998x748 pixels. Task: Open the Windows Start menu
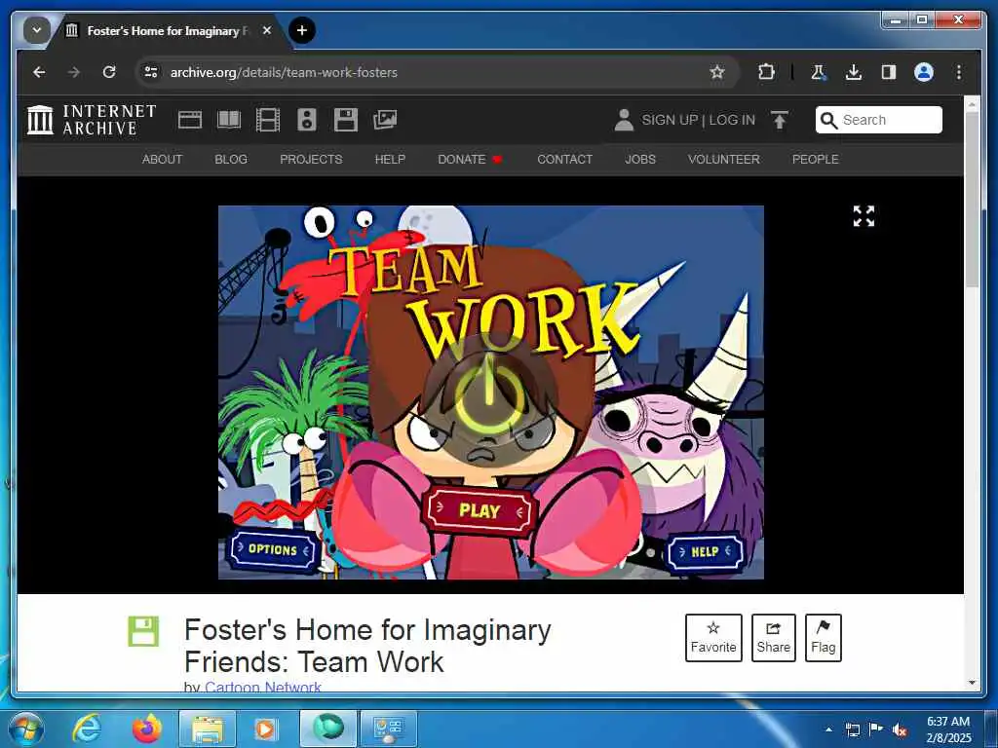[26, 729]
